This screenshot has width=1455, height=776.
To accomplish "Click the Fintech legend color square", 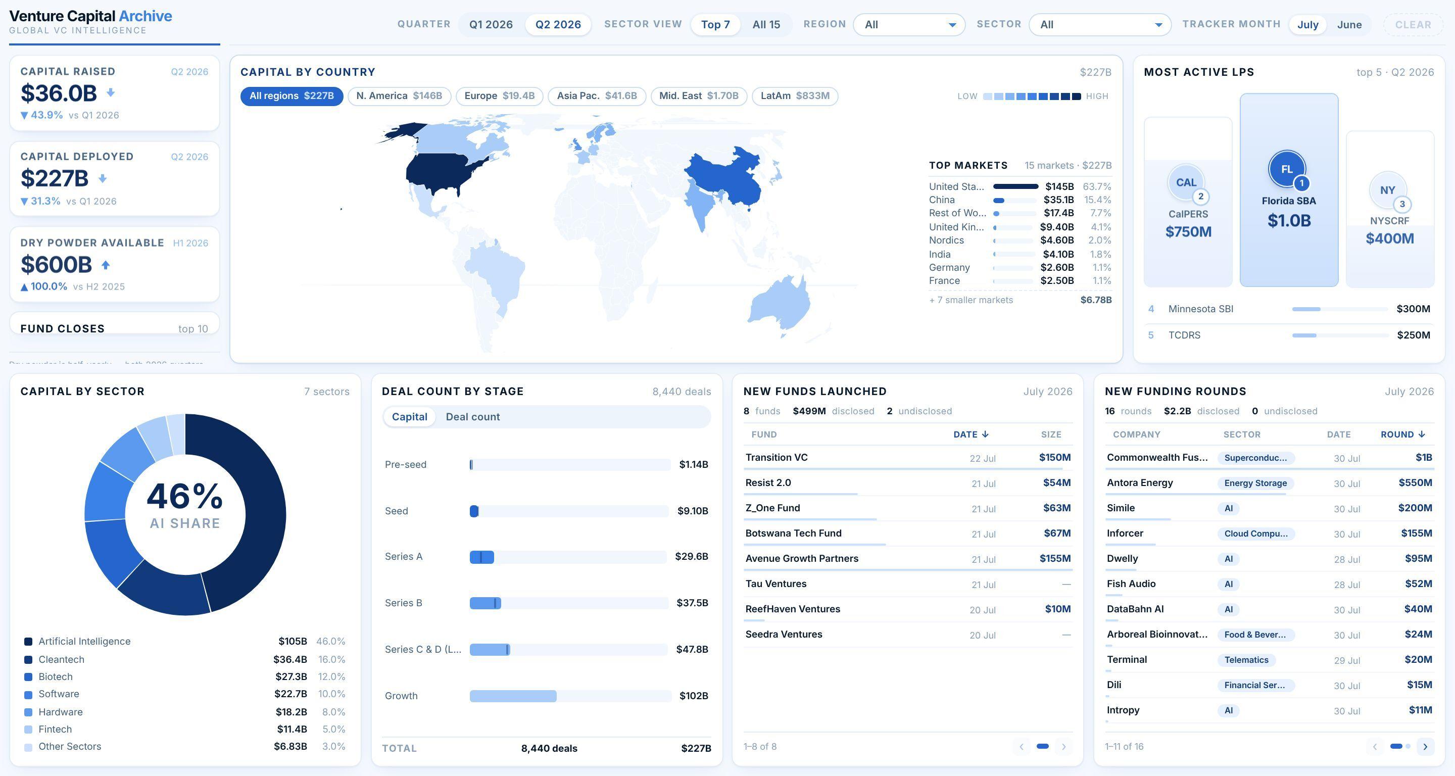I will (x=28, y=729).
